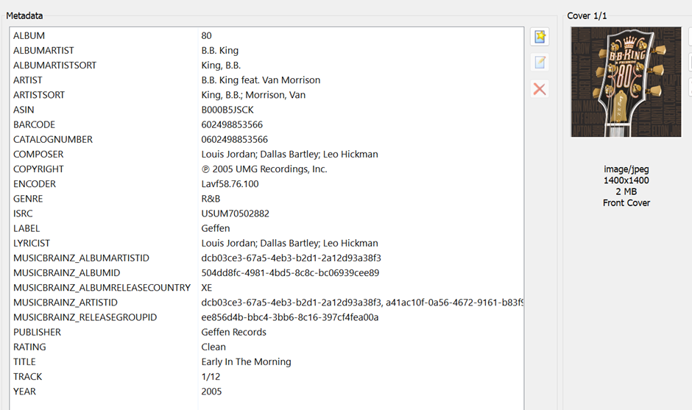Select the track value 1/12
This screenshot has width=692, height=410.
211,377
